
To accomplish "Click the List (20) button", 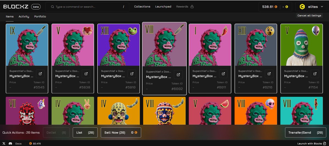I will [x=85, y=133].
